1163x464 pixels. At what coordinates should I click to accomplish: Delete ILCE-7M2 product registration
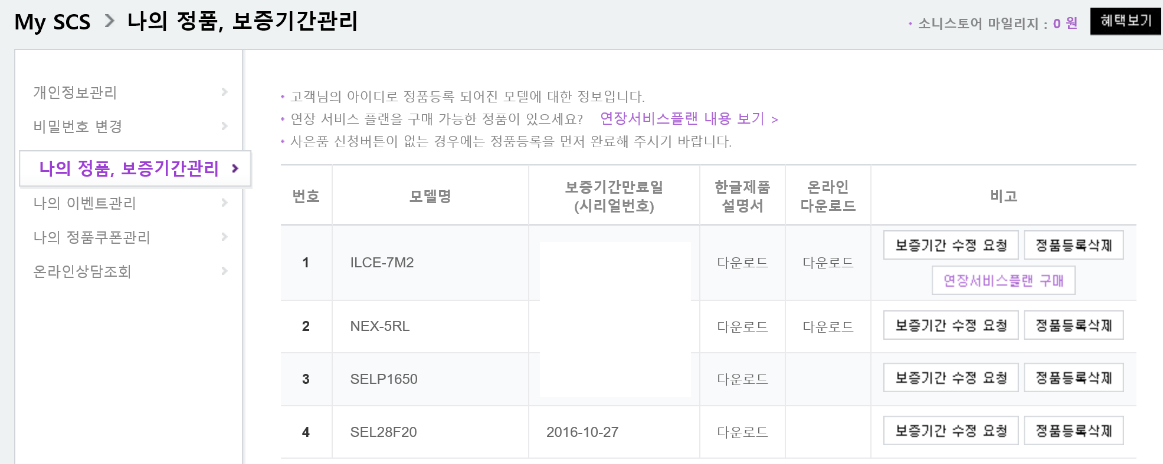pyautogui.click(x=1073, y=246)
